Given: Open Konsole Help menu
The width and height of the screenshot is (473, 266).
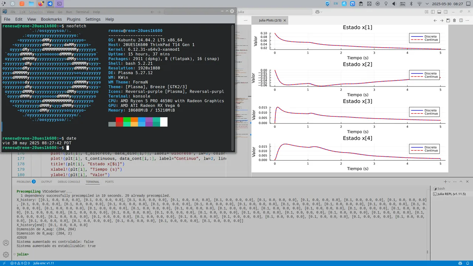Looking at the screenshot, I should [110, 19].
